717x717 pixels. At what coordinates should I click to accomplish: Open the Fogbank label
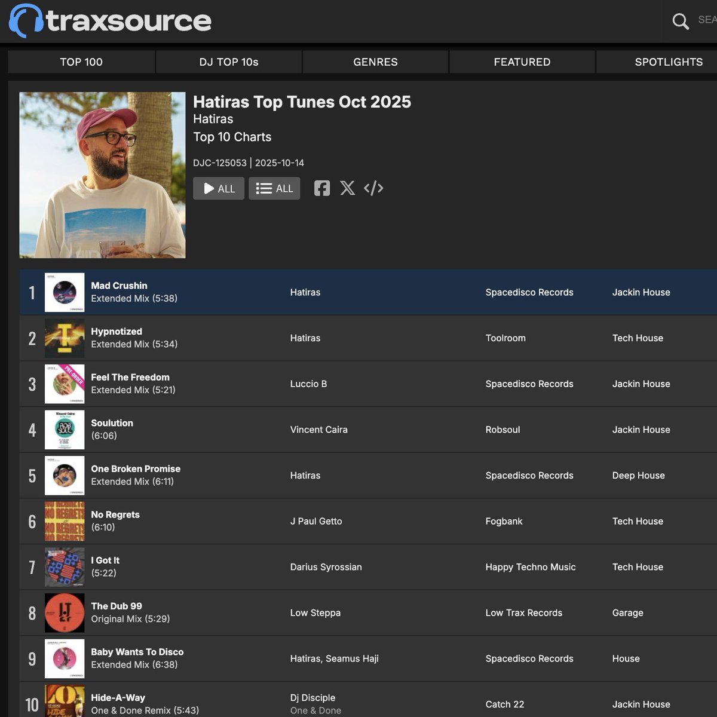pos(504,521)
